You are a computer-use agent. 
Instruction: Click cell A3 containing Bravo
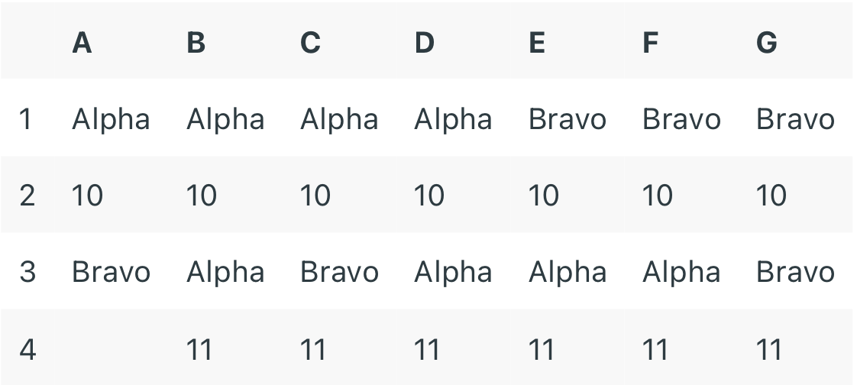(x=111, y=272)
